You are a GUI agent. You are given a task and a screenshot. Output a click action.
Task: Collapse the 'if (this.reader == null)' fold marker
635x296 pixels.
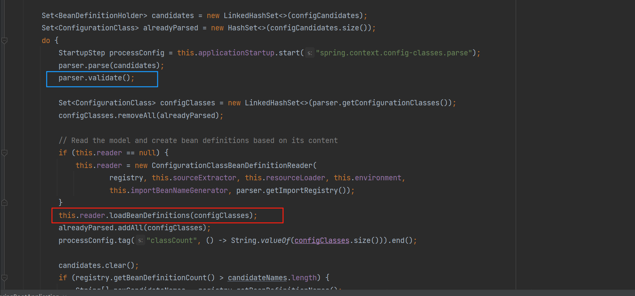[4, 153]
